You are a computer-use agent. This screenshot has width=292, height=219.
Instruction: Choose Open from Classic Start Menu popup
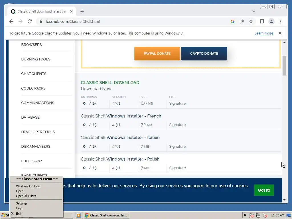tap(20, 191)
